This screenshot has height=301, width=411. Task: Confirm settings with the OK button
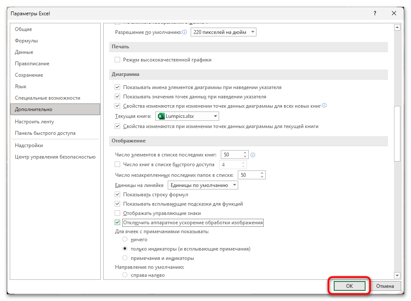(x=349, y=286)
